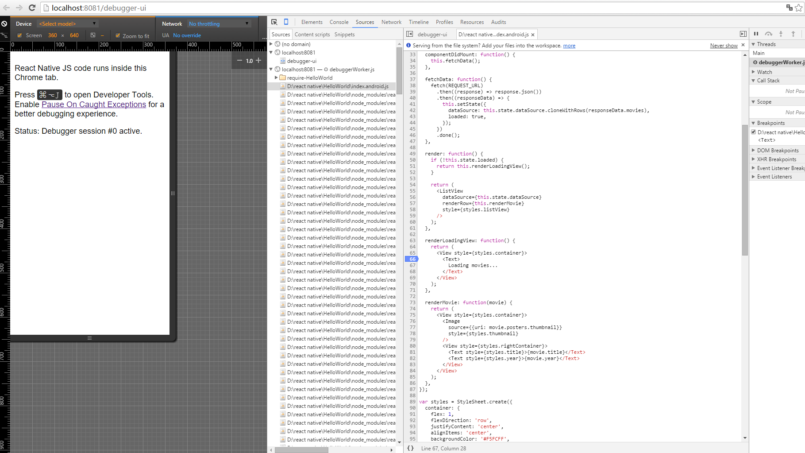Viewport: 805px width, 453px height.
Task: Close the index.android.js editor tab
Action: pyautogui.click(x=533, y=35)
